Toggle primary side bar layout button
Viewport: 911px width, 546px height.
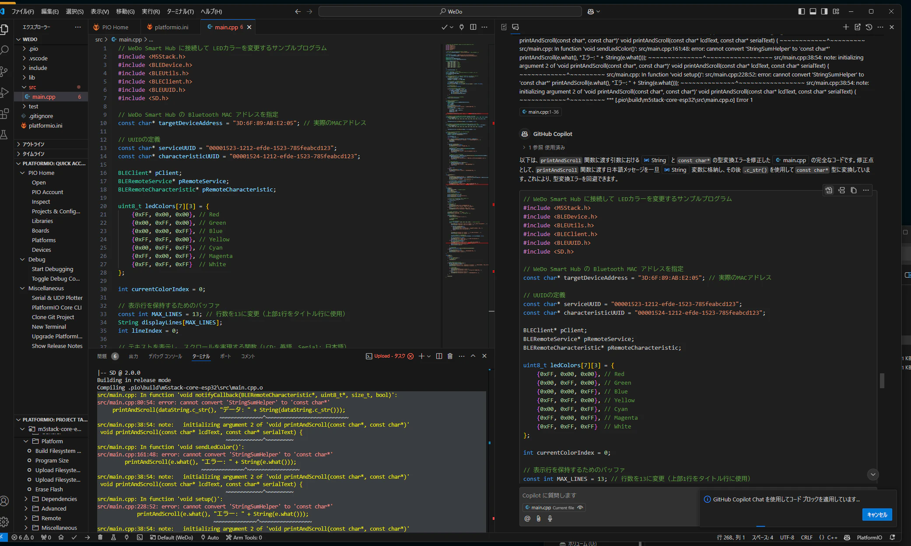(x=801, y=11)
